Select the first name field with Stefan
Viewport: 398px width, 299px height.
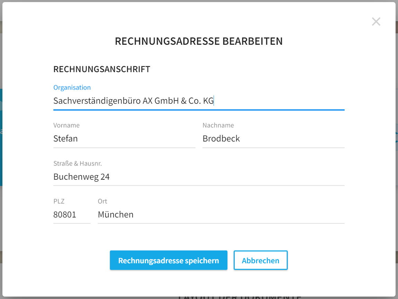coord(124,139)
